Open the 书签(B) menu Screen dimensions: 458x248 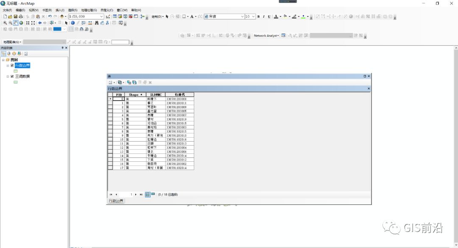pyautogui.click(x=47, y=10)
